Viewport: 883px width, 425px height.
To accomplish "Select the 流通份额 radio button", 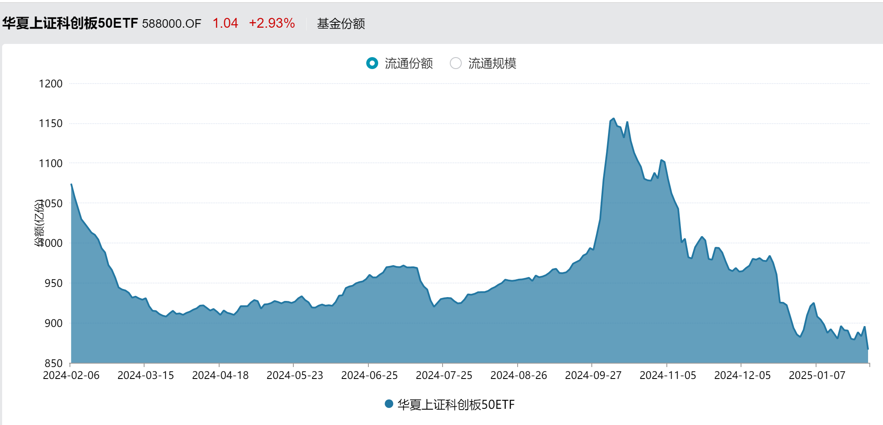I will coord(372,64).
